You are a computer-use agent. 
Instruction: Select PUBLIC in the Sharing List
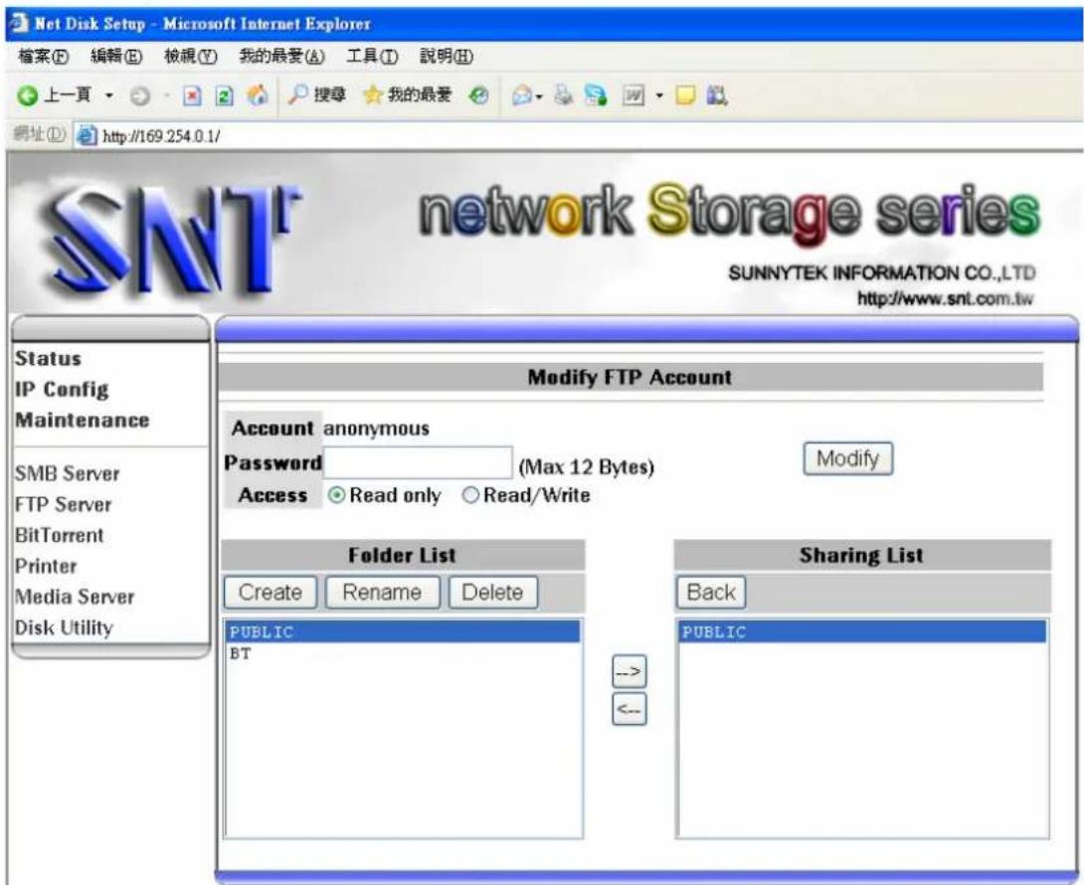862,632
